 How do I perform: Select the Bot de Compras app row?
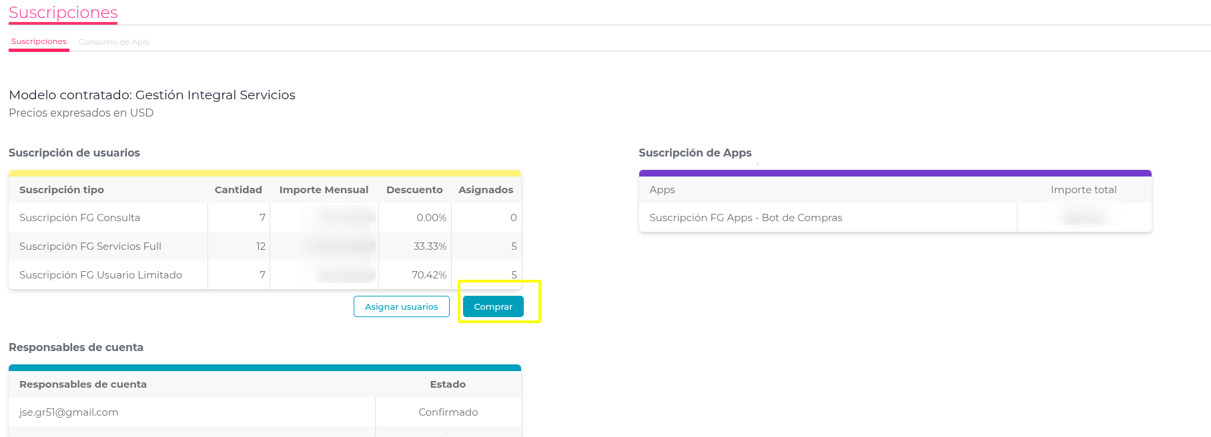[x=745, y=218]
